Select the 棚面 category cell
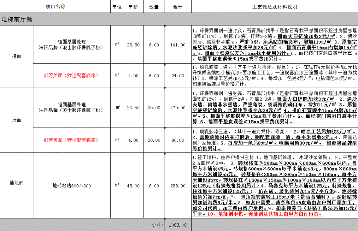This screenshot has height=231, width=358. coord(17,56)
